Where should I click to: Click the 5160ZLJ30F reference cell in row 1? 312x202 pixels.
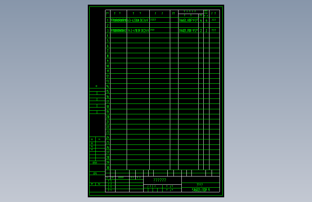(188, 20)
